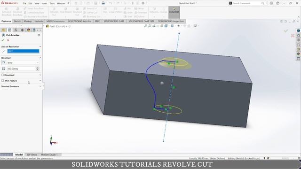Viewport: 301px width, 169px height.
Task: Enable the Thin Feature checkbox
Action: (x=3, y=81)
